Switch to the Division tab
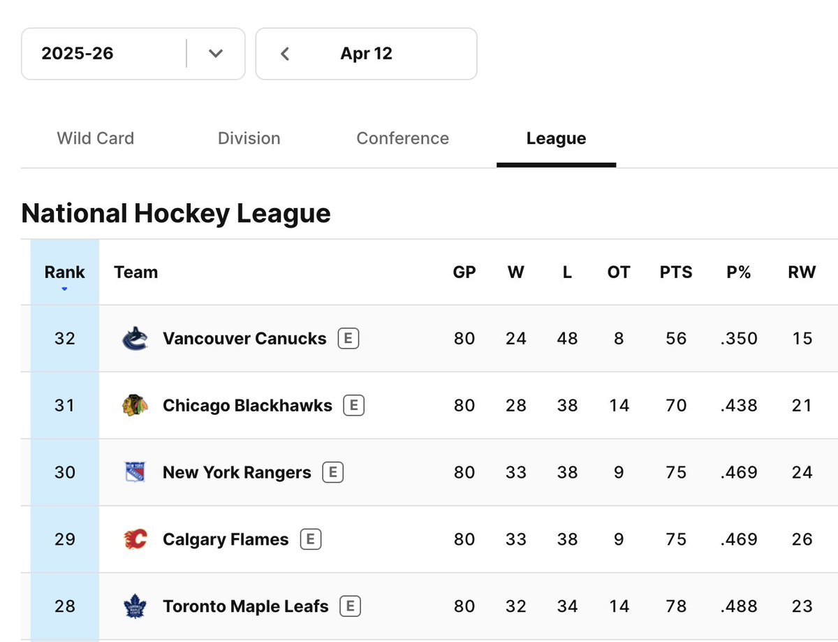The image size is (838, 642). (249, 138)
